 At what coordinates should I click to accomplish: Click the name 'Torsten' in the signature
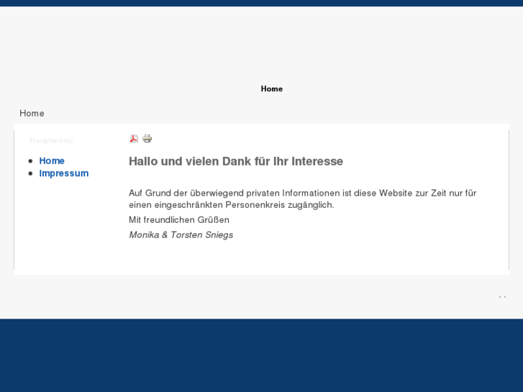186,234
